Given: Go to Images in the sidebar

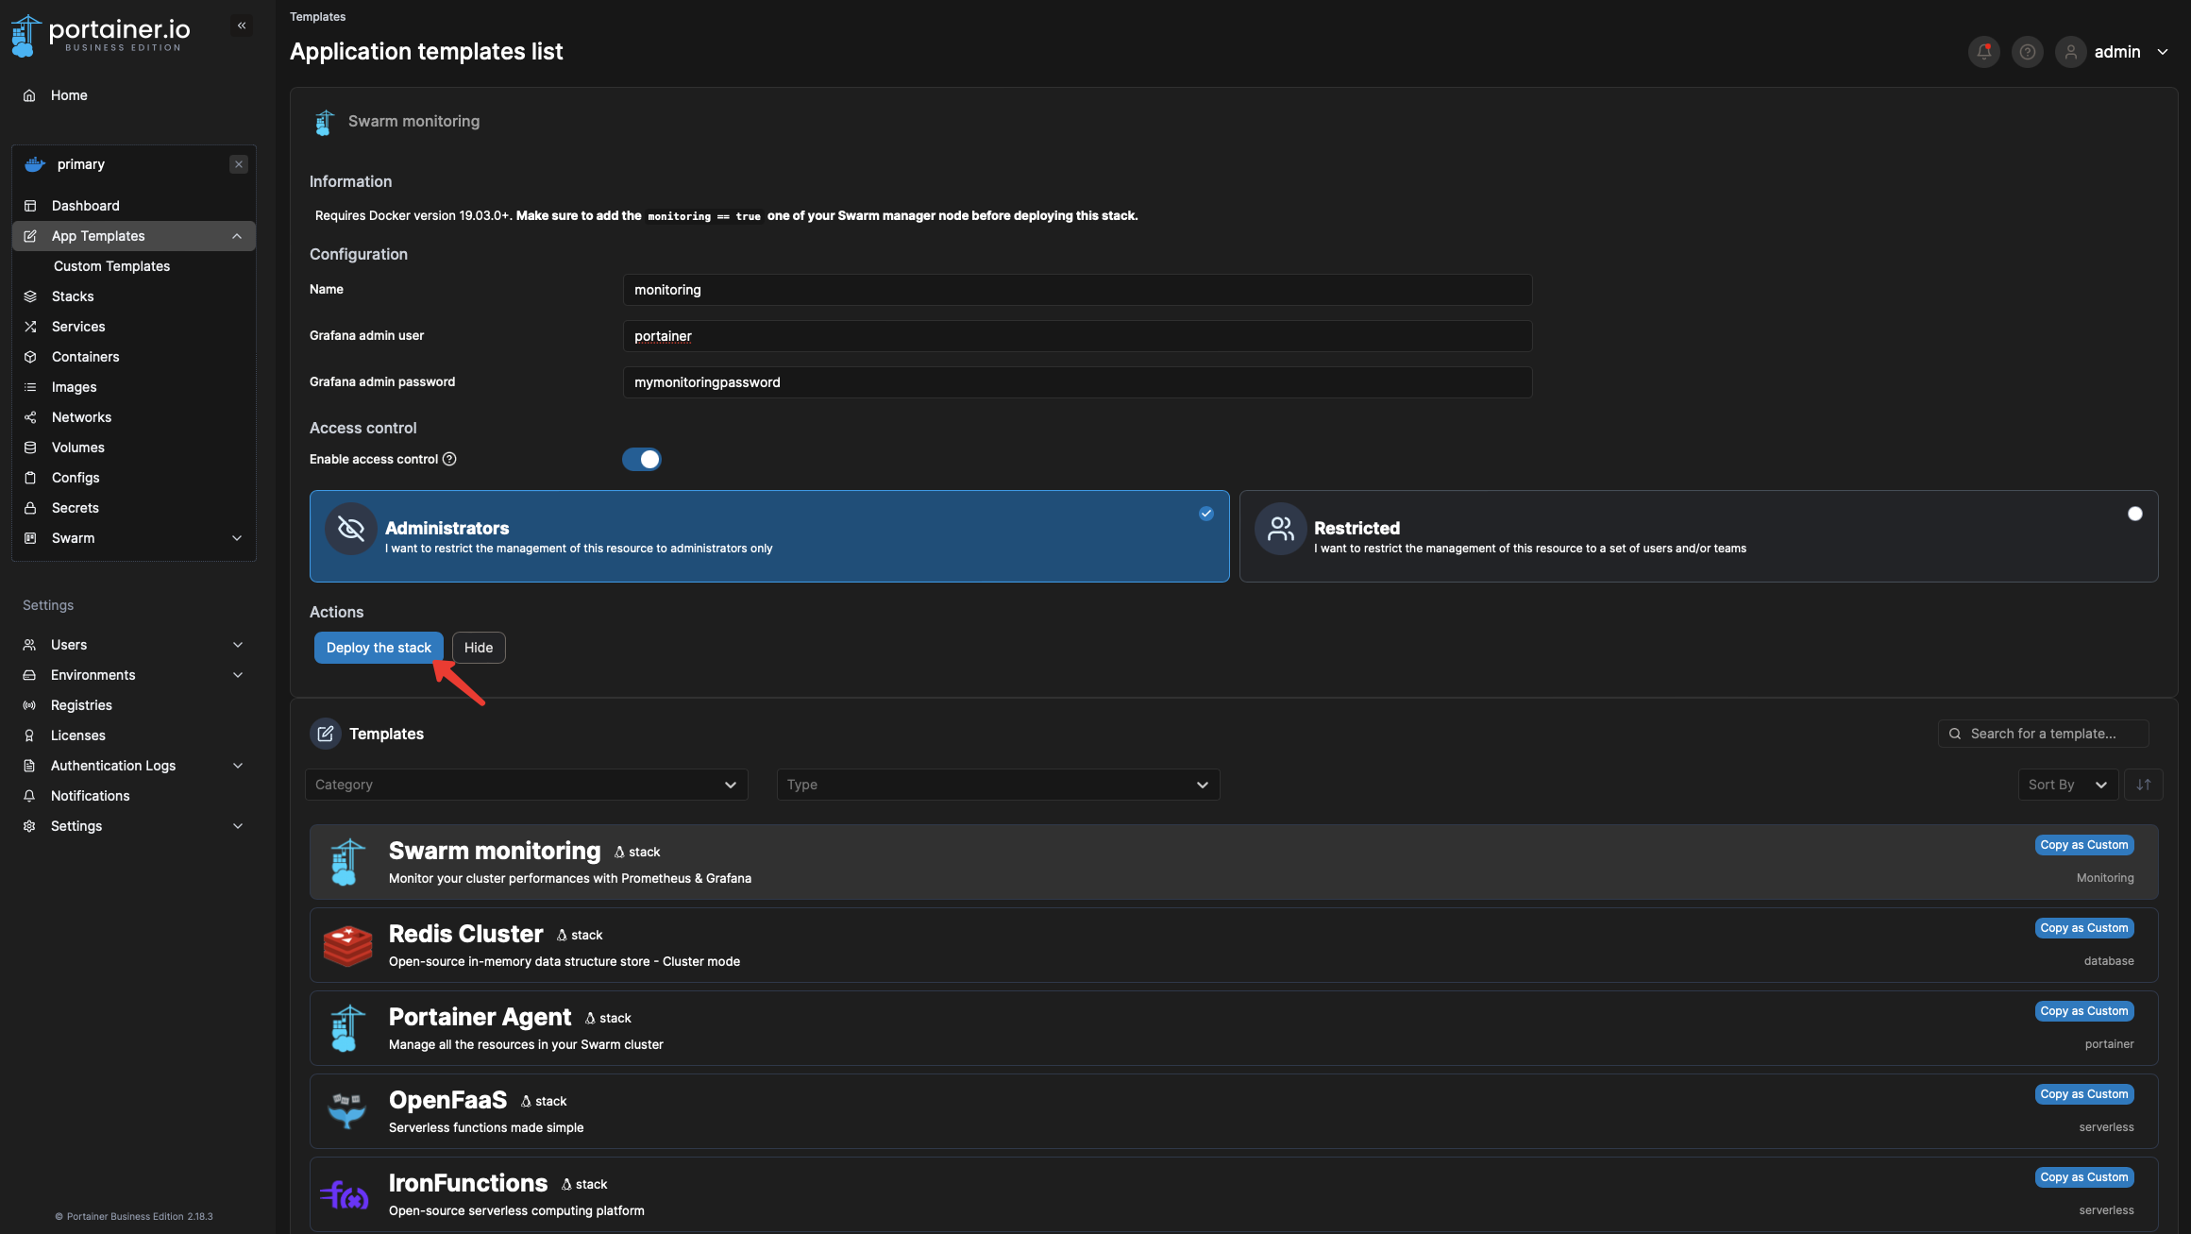Looking at the screenshot, I should pyautogui.click(x=134, y=387).
